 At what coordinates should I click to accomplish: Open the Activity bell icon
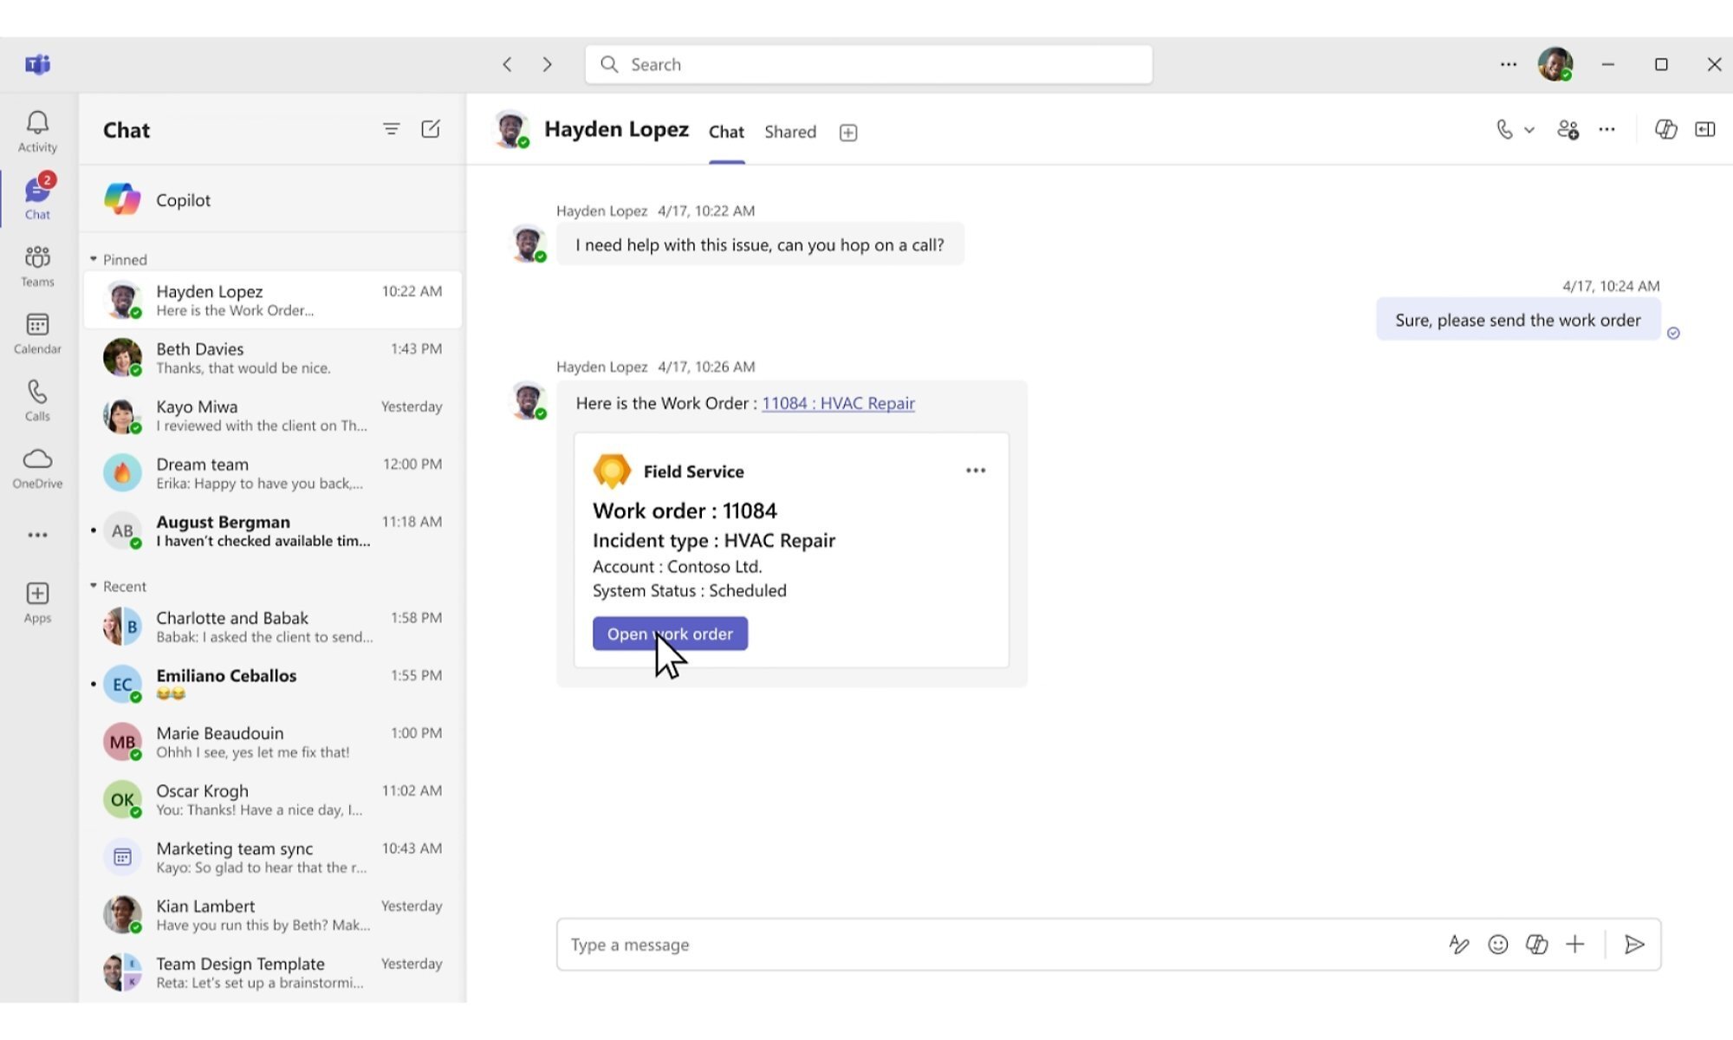37,132
